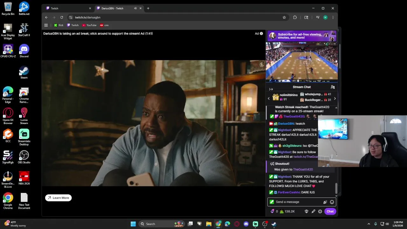The image size is (407, 229).
Task: Open the Opera GX Browser desktop icon
Action: [8, 116]
